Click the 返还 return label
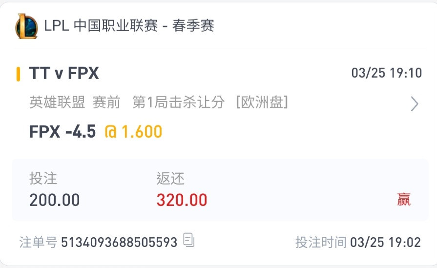437x268 pixels. click(170, 178)
